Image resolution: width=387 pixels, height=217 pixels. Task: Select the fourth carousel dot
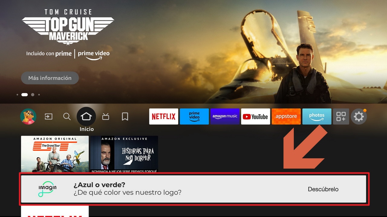pyautogui.click(x=39, y=95)
